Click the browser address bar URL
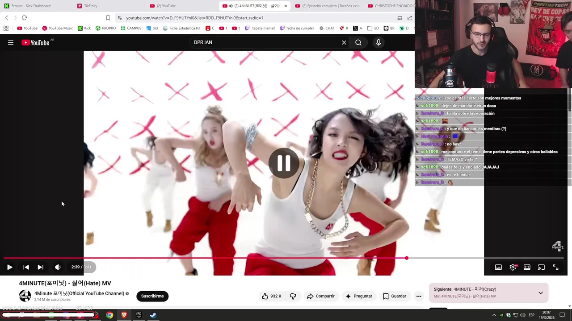Screen dimensions: 572x321 click(194, 18)
